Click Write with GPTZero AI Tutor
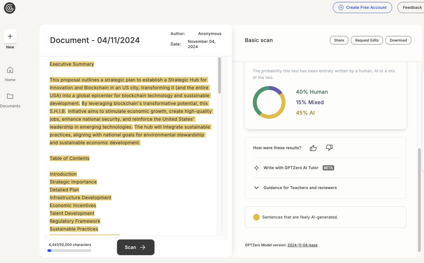Viewport: 424px width, 263px height. 291,168
